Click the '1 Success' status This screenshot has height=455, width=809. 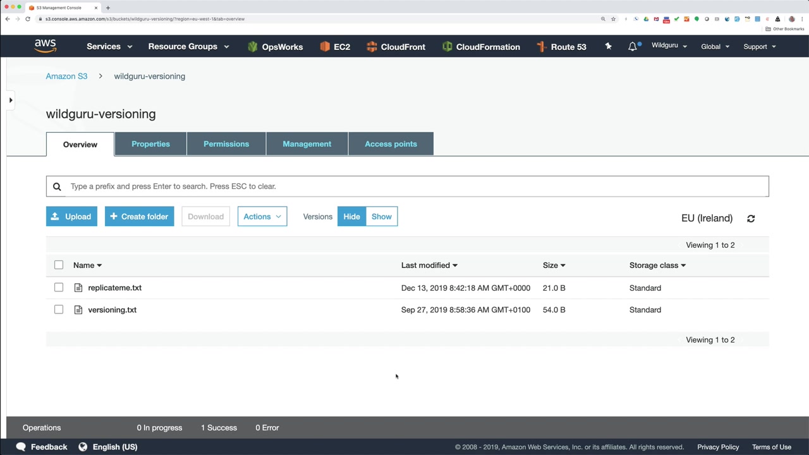(x=219, y=428)
